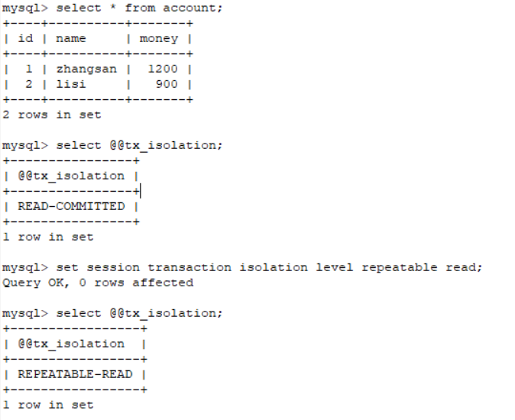Click the '2 rows in set' result text

point(51,115)
